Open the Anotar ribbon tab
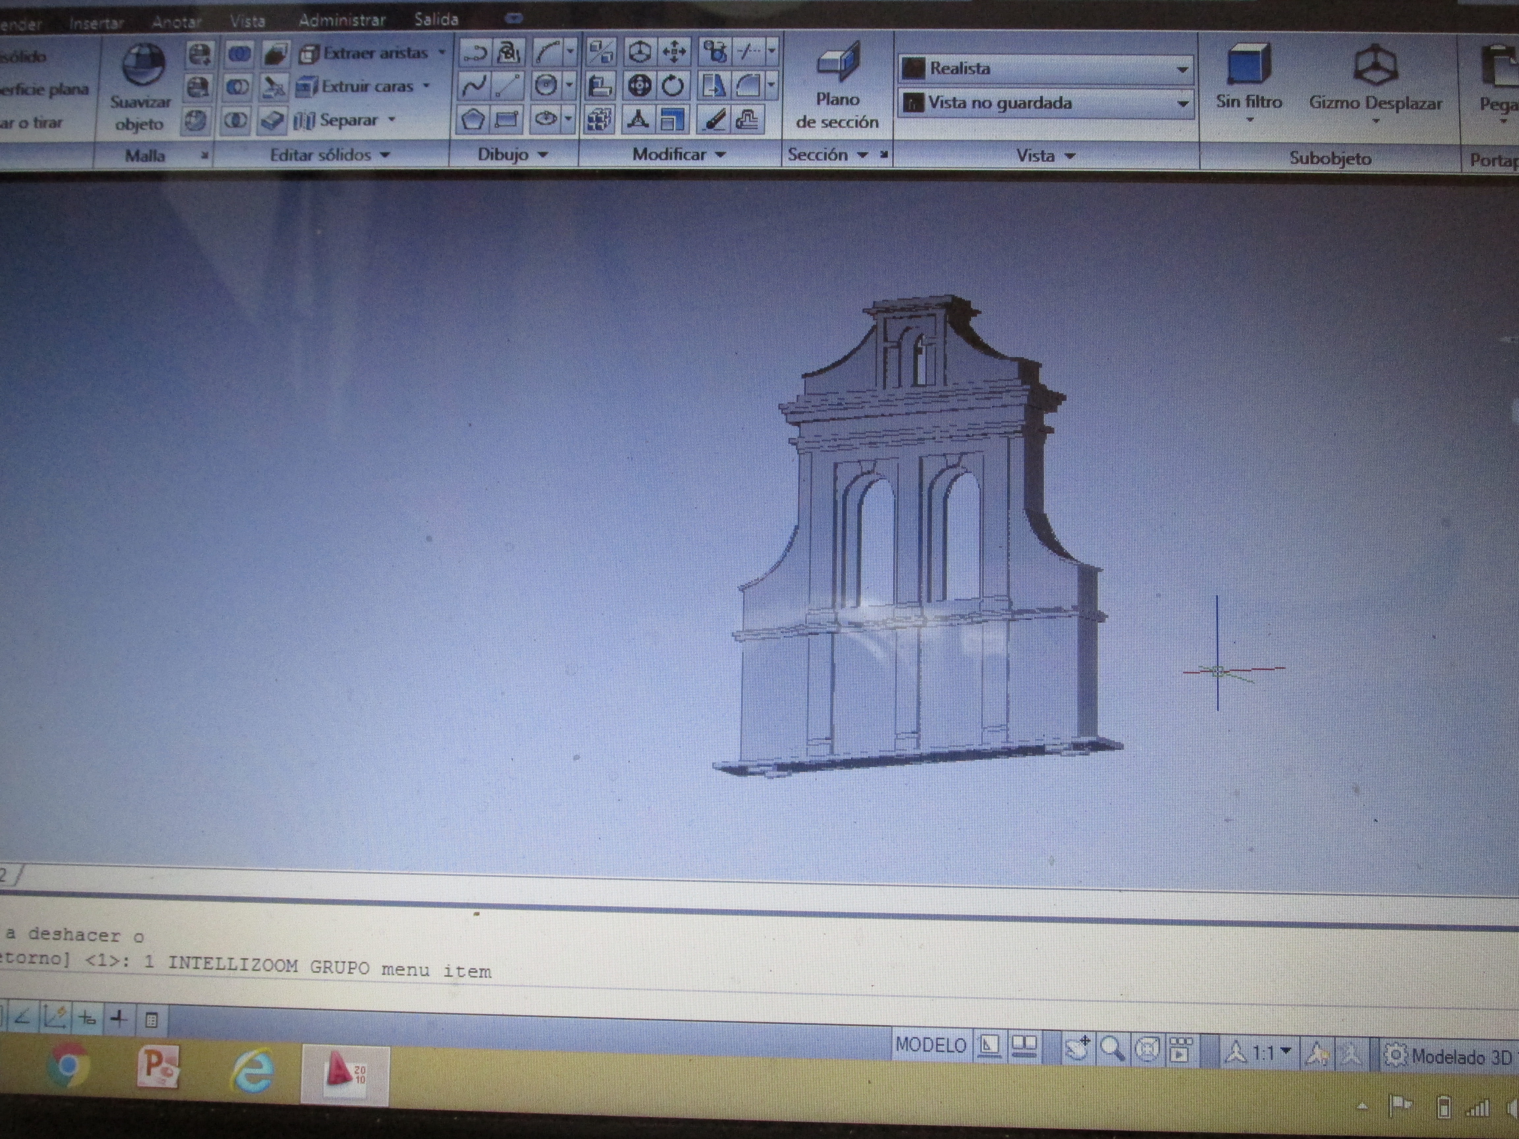Viewport: 1519px width, 1139px height. tap(176, 22)
